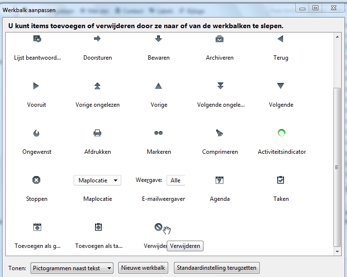The height and width of the screenshot is (277, 347).
Task: Select the Stoppen X icon
Action: tap(36, 180)
